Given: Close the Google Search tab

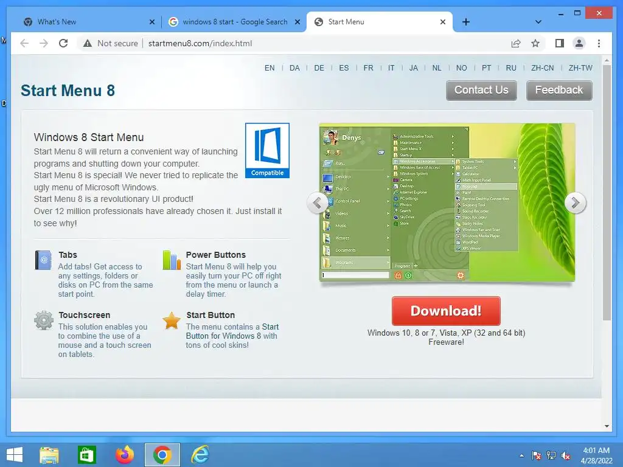Looking at the screenshot, I should point(297,22).
